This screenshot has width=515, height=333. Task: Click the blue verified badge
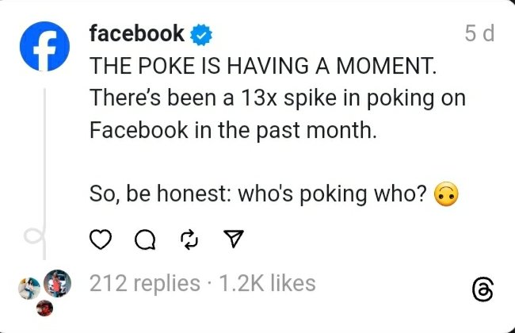(x=202, y=34)
